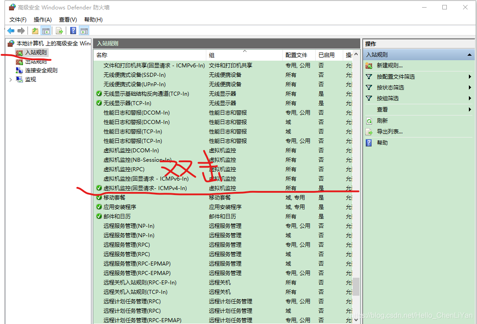
Task: Click the firewall icon beside 本地计算机 root node
Action: tap(11, 44)
